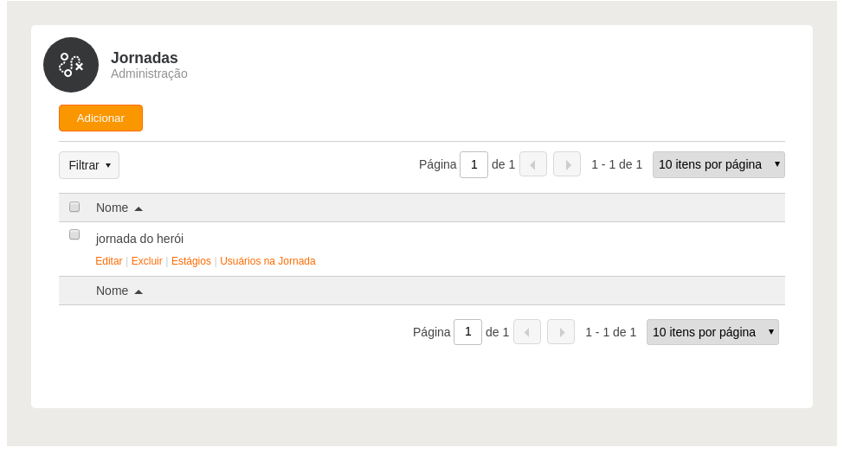Screen dimensions: 844x454
Task: Go to previous page in top pagination
Action: (533, 164)
